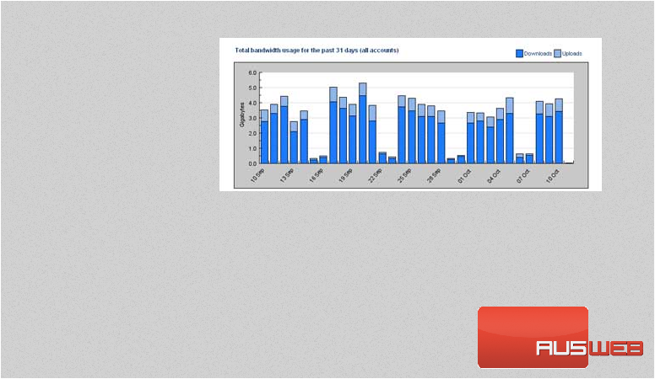Click the 13 Sep x-axis date label
The height and width of the screenshot is (379, 655).
[288, 175]
